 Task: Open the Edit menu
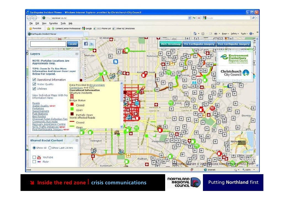tap(37, 23)
